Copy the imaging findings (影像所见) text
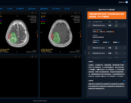The height and width of the screenshot is (103, 131). [x=124, y=62]
